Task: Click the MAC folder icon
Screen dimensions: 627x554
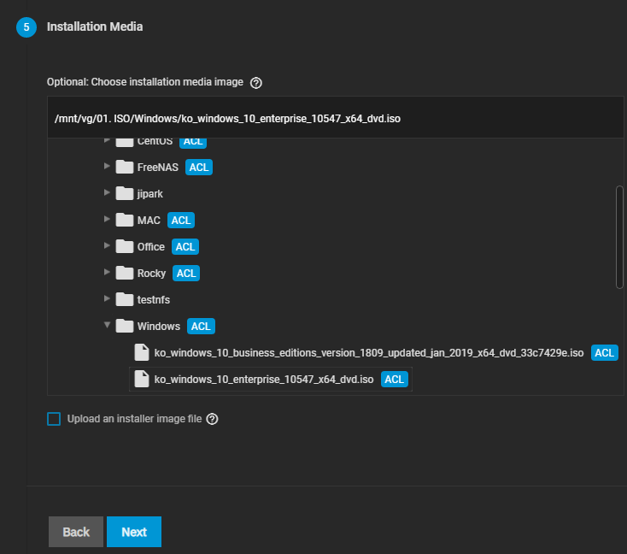Action: 125,221
